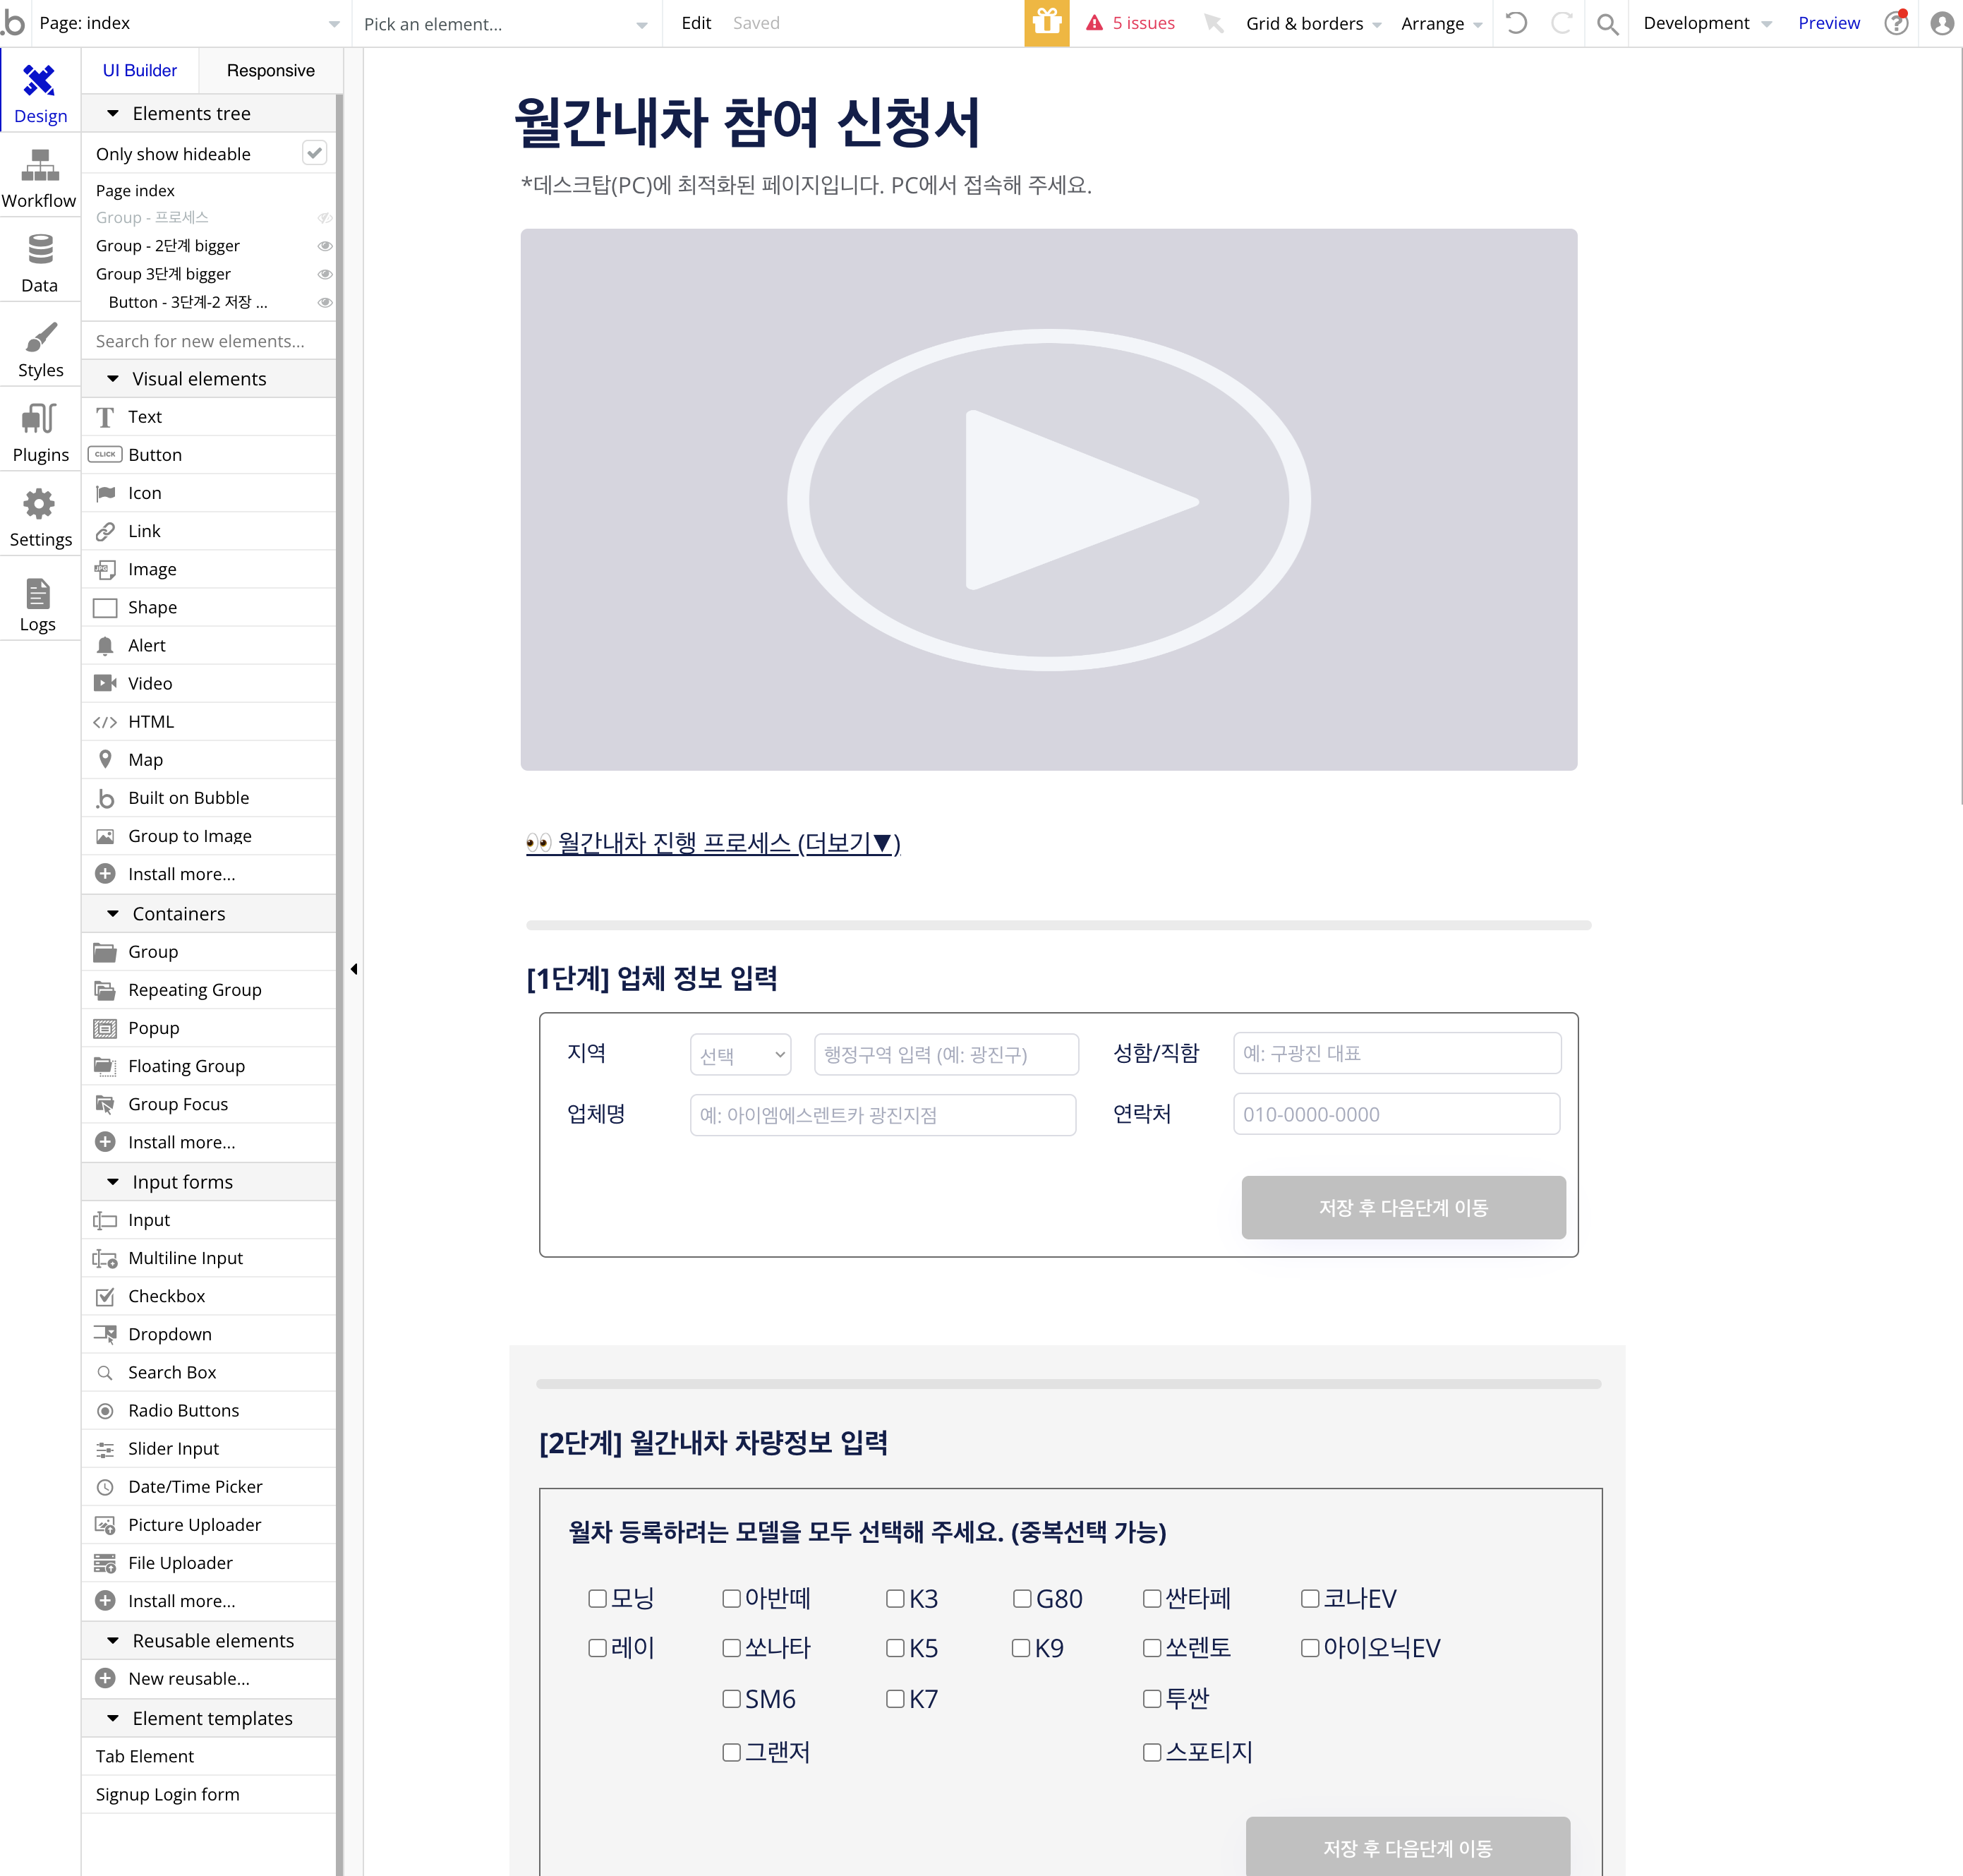
Task: Check the 모닝 model checkbox
Action: pos(598,1599)
